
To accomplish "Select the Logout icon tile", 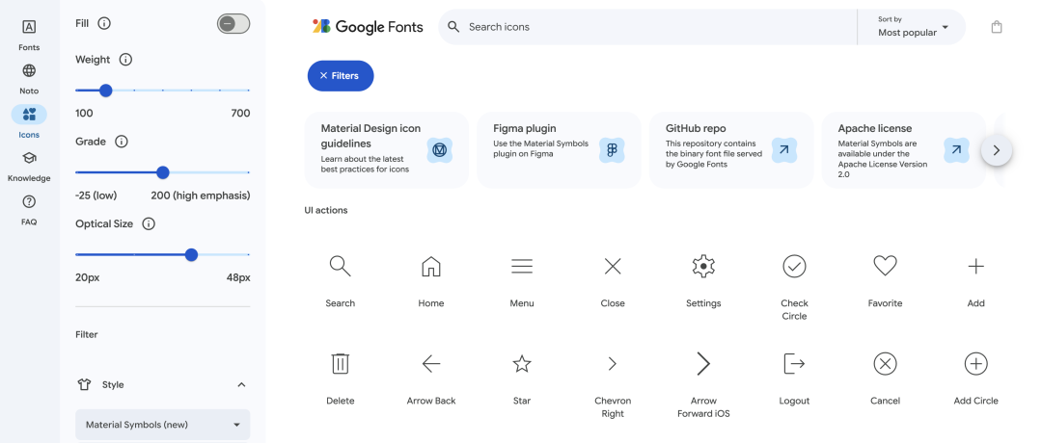I will pyautogui.click(x=794, y=378).
